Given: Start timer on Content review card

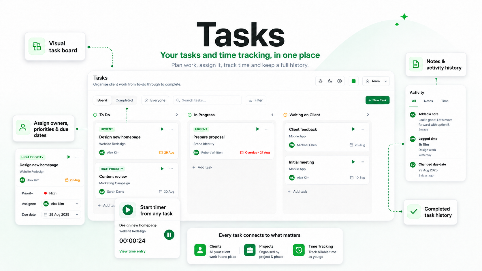Looking at the screenshot, I should pos(162,169).
